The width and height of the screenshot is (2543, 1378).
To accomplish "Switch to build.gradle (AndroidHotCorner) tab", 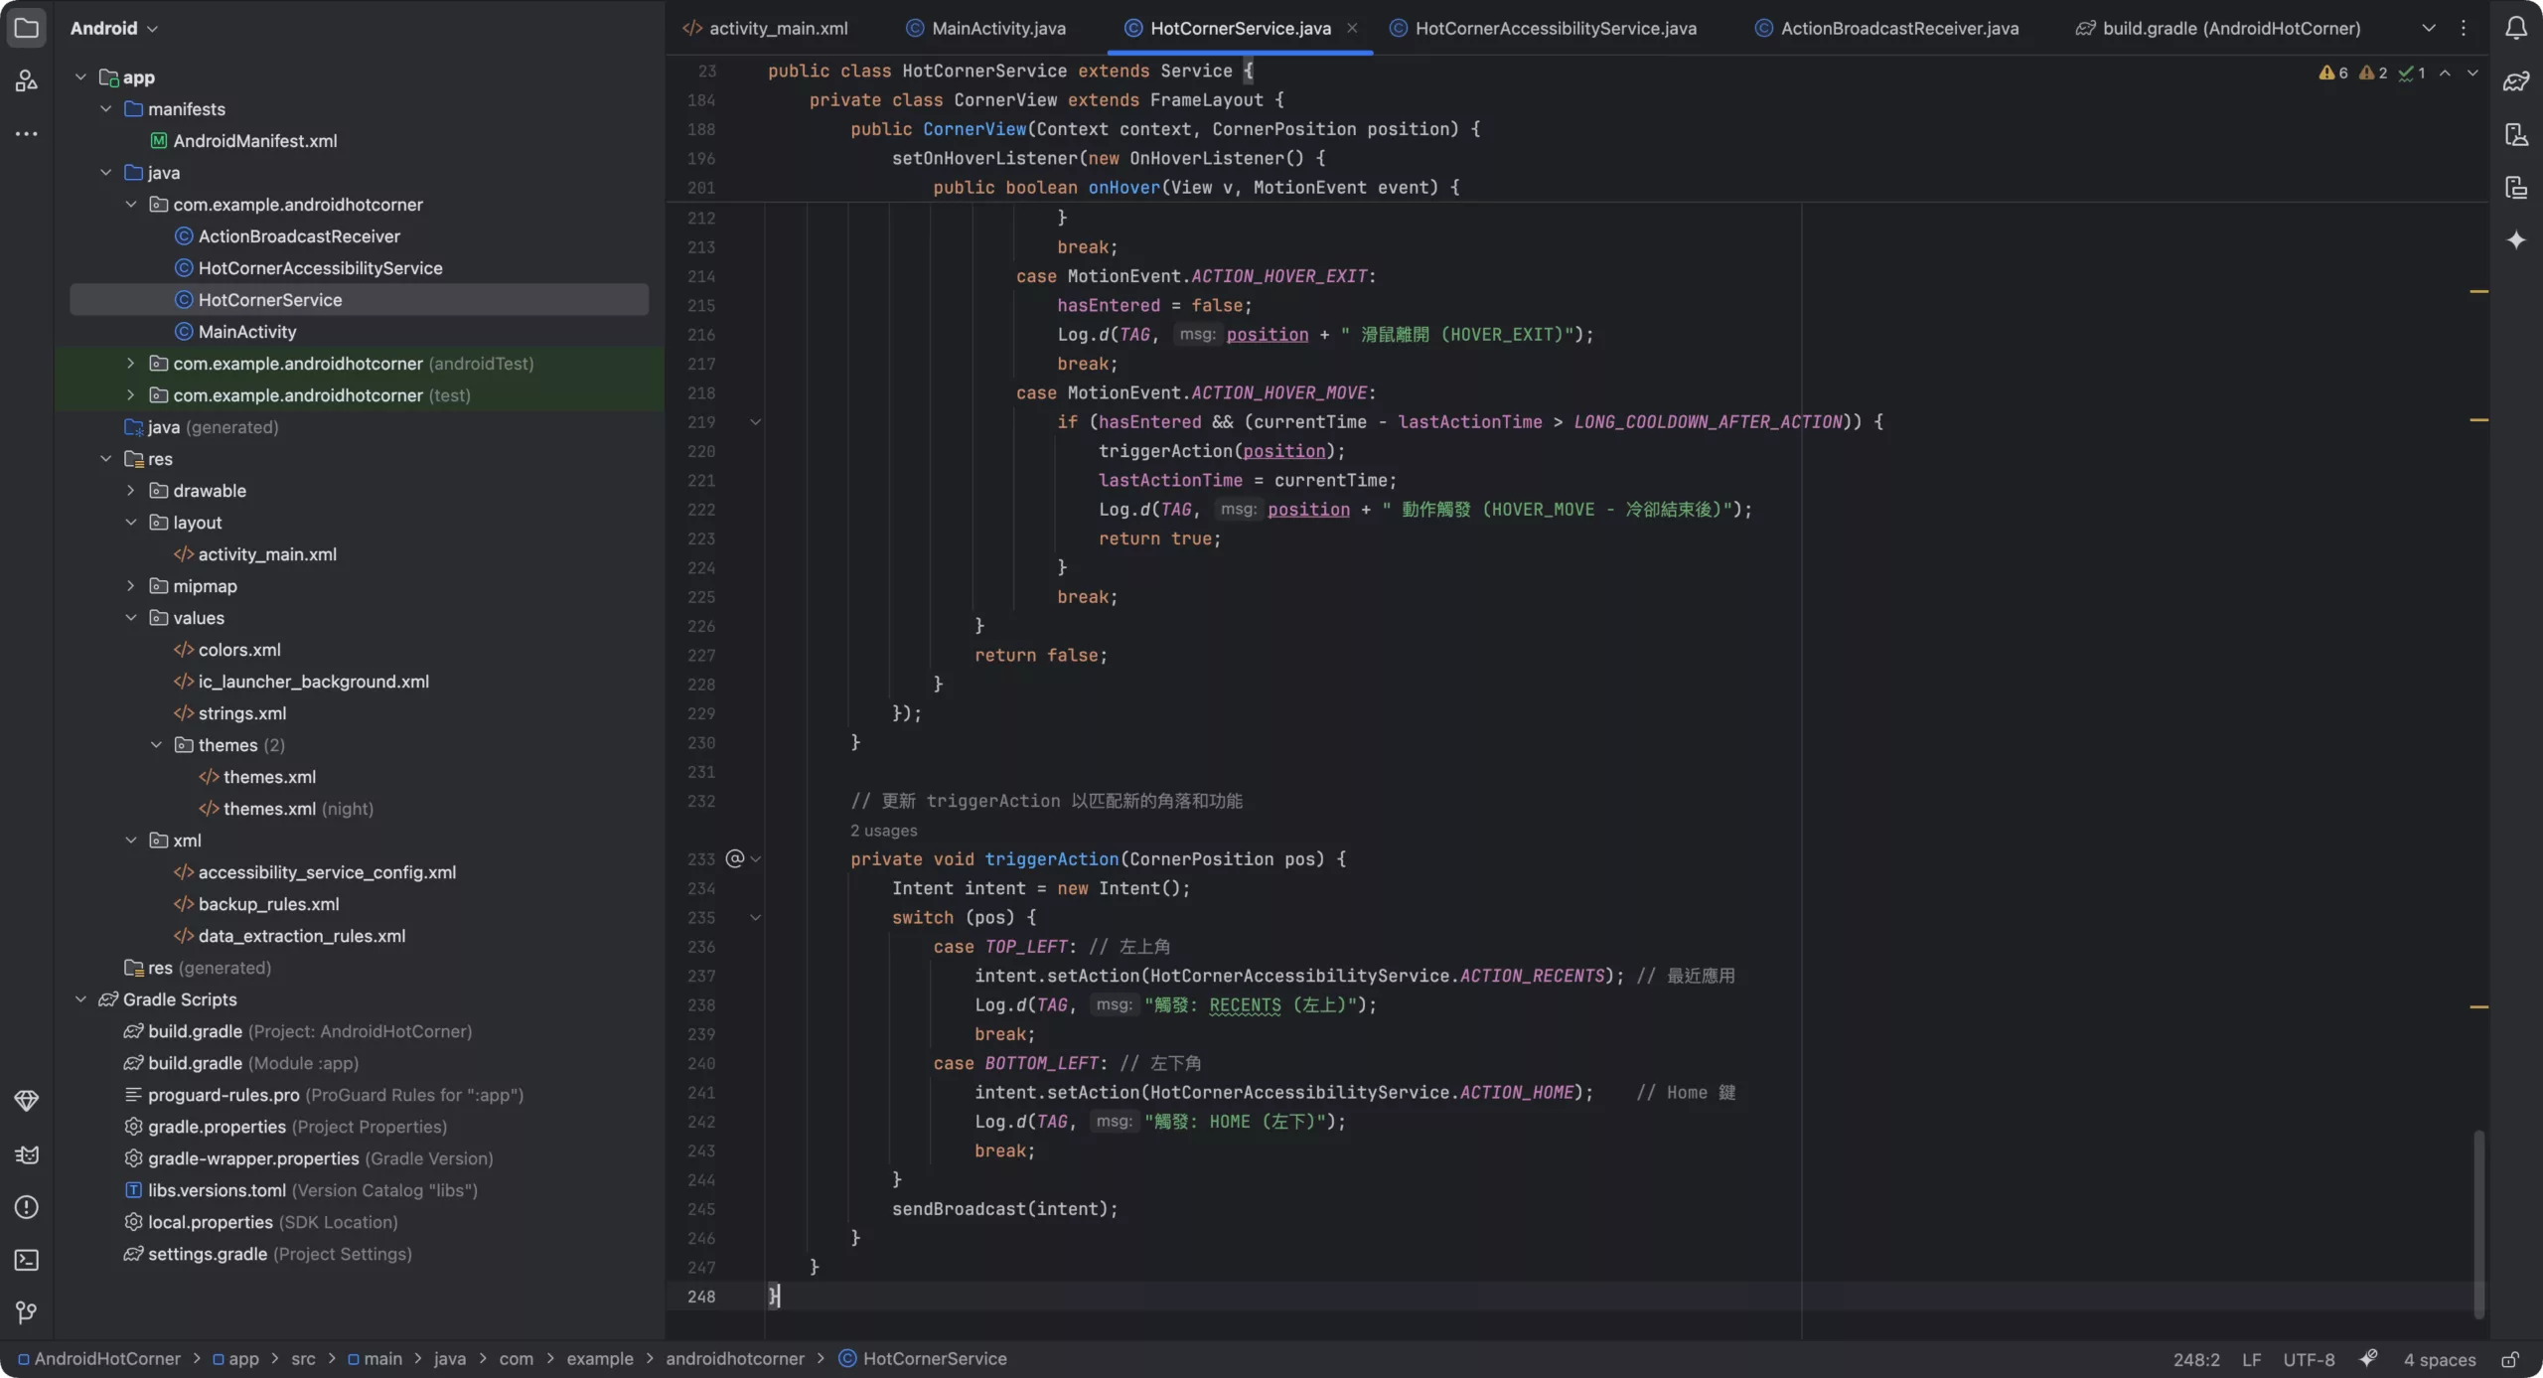I will click(x=2218, y=28).
